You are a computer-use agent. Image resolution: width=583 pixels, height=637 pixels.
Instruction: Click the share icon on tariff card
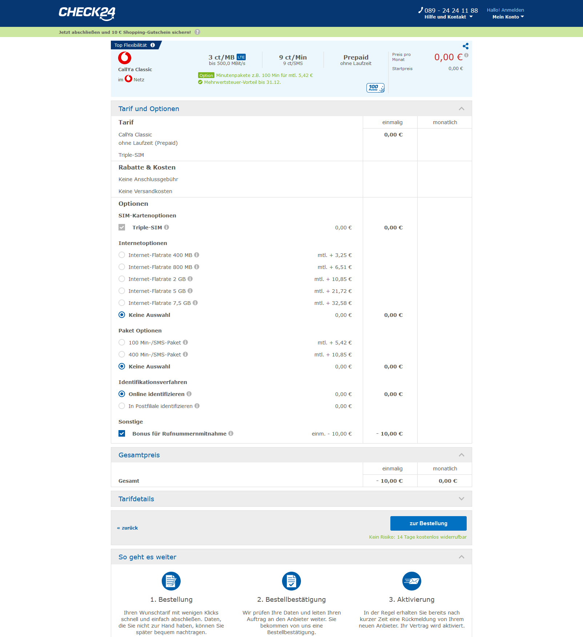[465, 46]
